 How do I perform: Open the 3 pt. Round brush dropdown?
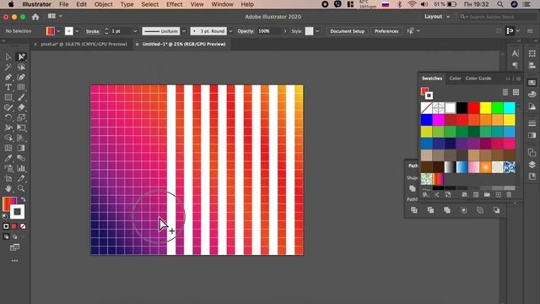230,31
